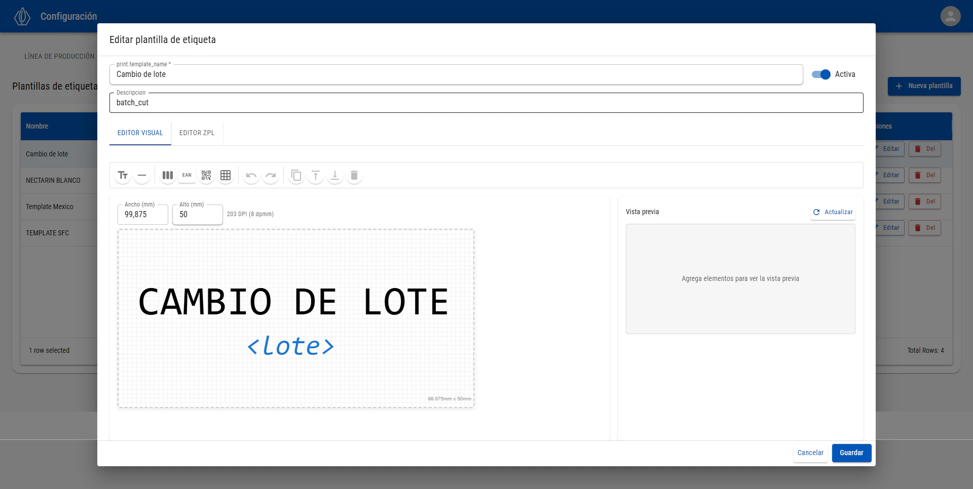Duplicate the selected label element
973x489 pixels.
296,175
